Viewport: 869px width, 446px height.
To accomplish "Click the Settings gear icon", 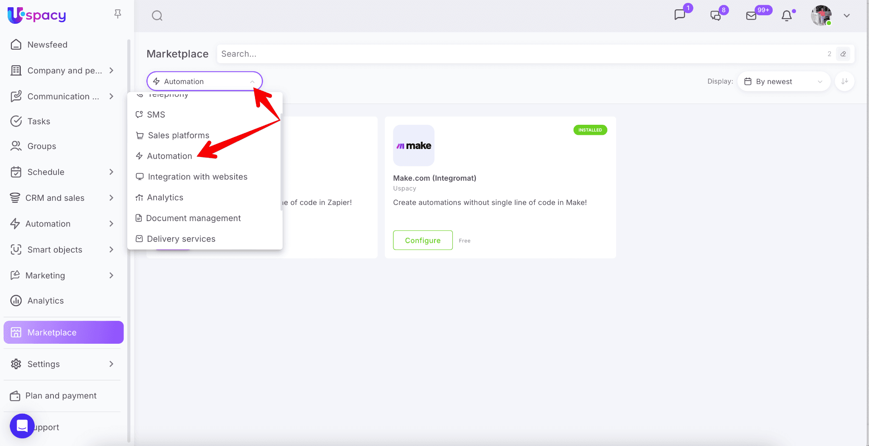I will 16,364.
